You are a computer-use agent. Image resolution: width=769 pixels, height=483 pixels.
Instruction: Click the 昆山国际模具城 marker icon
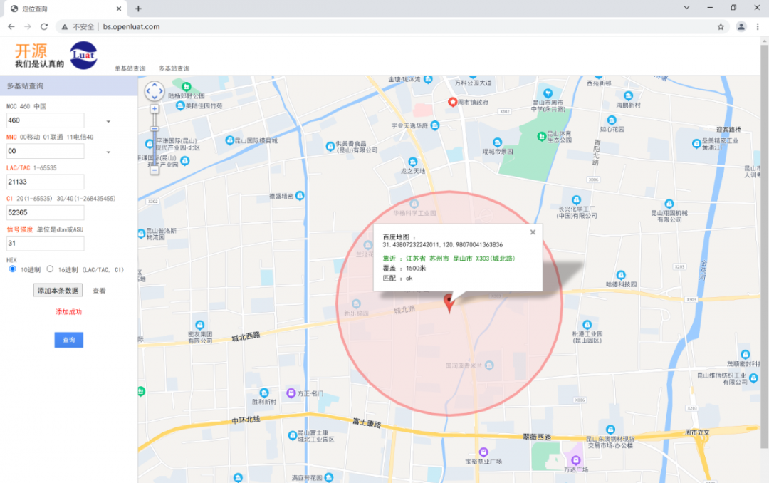click(229, 140)
